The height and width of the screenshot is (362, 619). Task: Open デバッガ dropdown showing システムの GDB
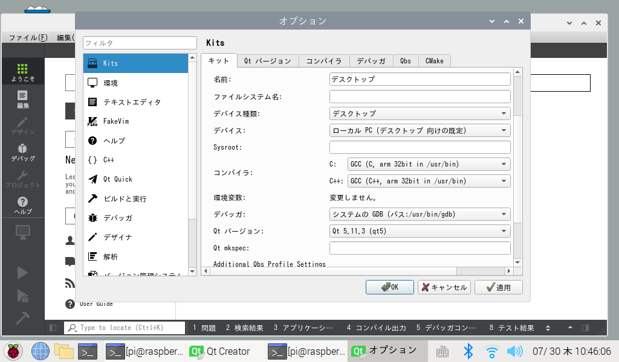pos(420,214)
